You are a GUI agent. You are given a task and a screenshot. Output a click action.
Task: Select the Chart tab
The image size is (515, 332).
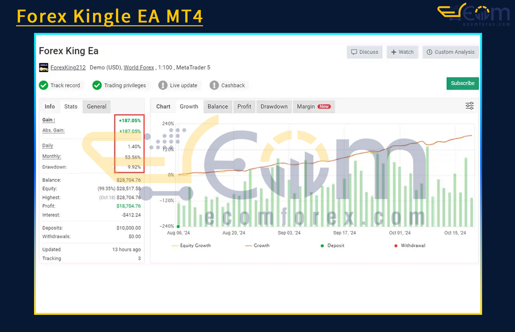163,107
